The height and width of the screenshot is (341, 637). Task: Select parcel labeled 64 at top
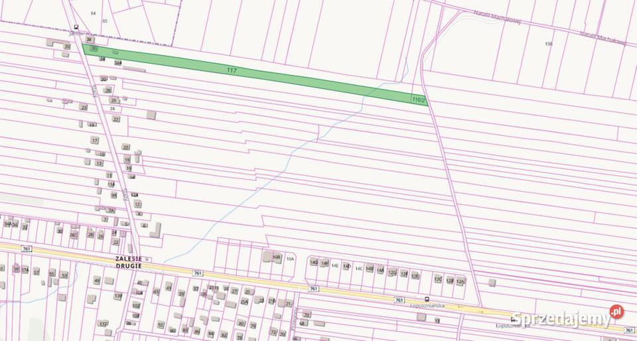(93, 13)
